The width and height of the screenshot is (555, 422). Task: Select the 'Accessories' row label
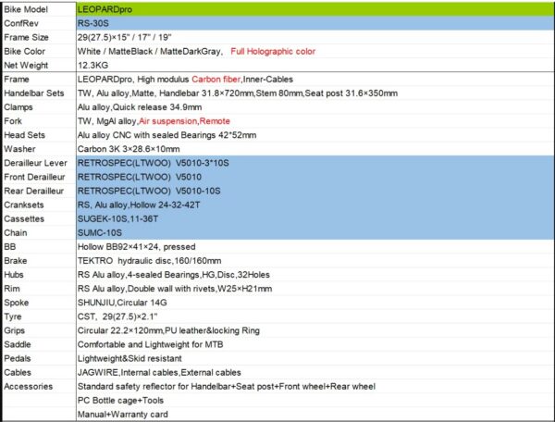28,387
